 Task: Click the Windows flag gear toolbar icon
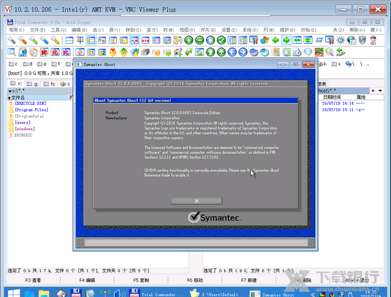(265, 40)
